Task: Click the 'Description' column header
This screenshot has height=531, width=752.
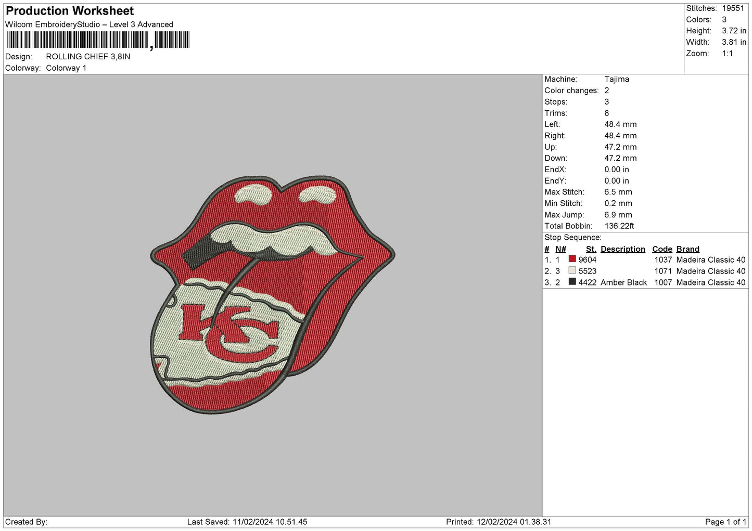Action: 622,249
